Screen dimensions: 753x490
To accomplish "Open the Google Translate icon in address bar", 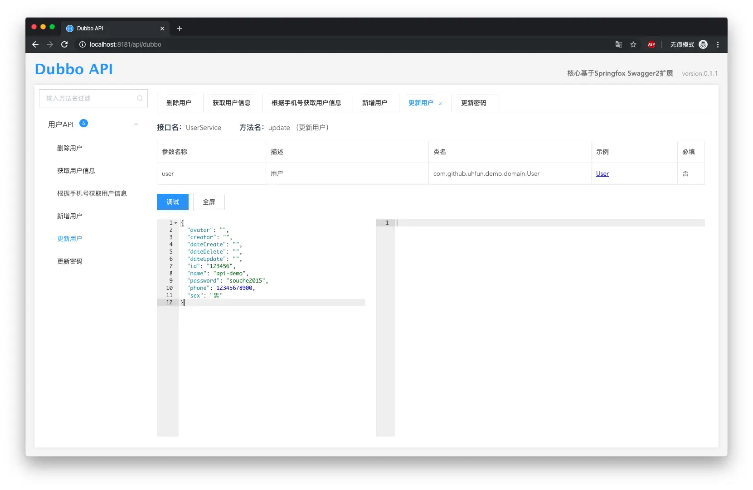I will click(x=618, y=44).
